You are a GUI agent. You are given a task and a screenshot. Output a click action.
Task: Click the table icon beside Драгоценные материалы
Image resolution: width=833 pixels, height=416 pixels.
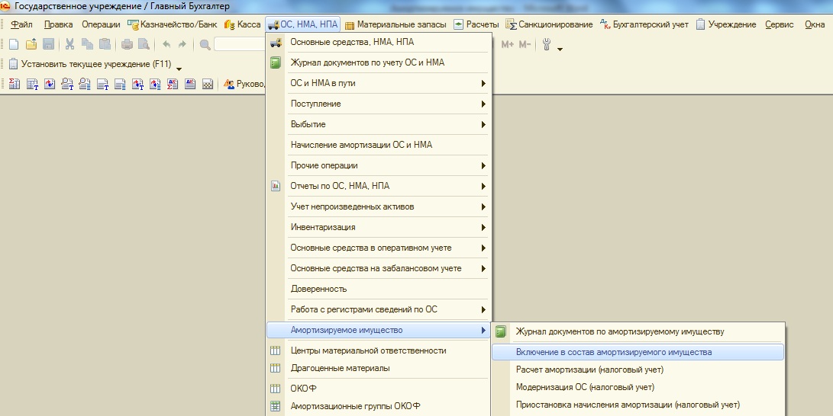276,369
